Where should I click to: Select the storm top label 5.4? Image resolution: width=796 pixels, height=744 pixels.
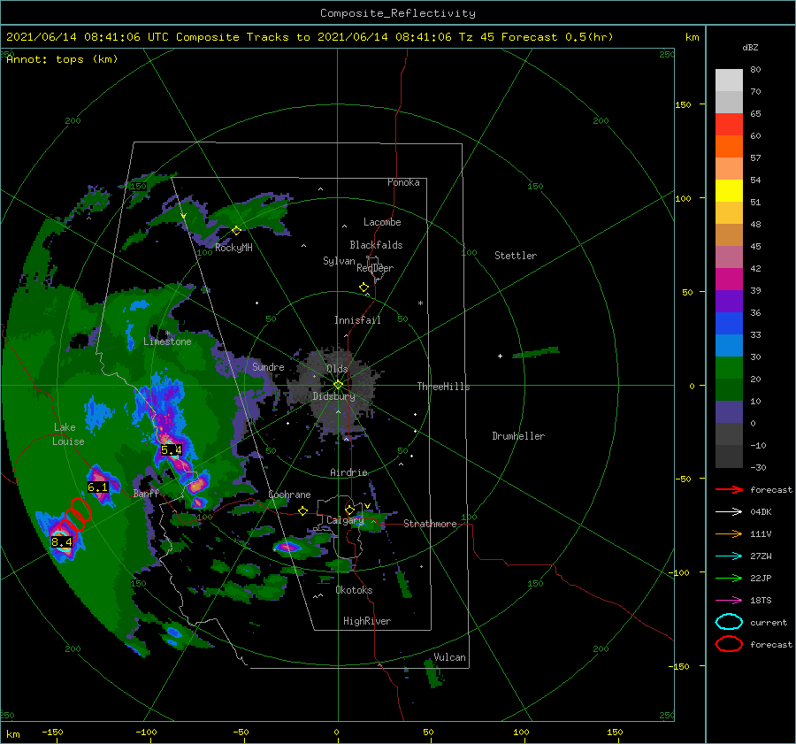tap(171, 450)
